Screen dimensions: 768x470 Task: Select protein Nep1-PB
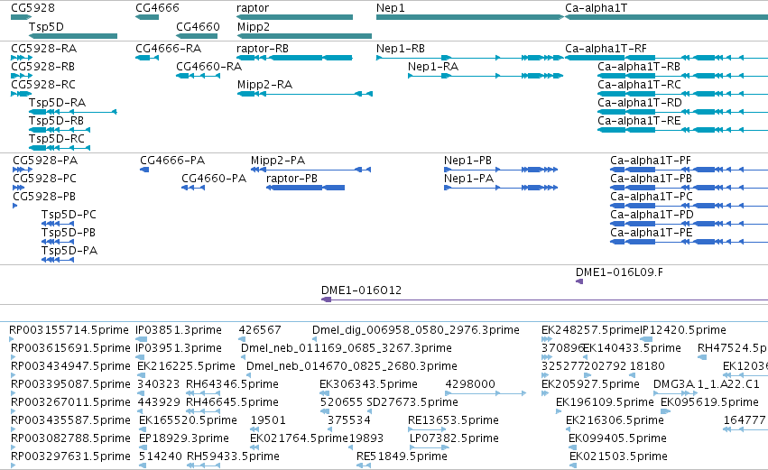pos(467,161)
